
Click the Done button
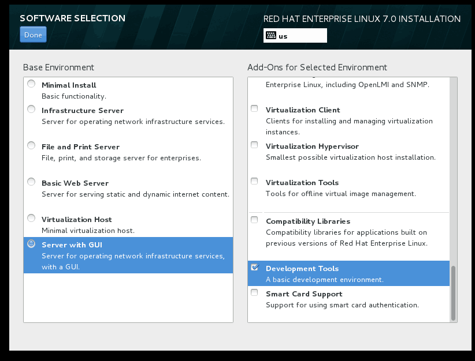pos(33,35)
